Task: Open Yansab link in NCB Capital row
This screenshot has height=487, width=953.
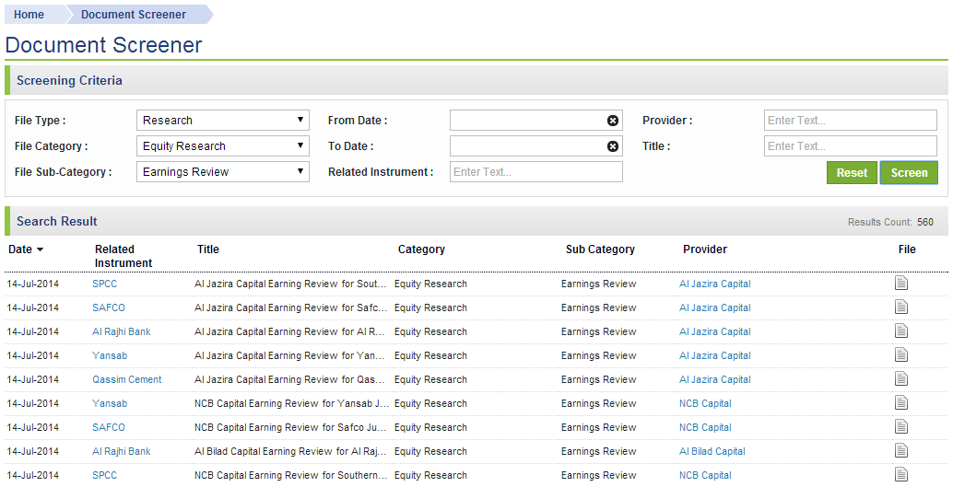Action: (x=110, y=403)
